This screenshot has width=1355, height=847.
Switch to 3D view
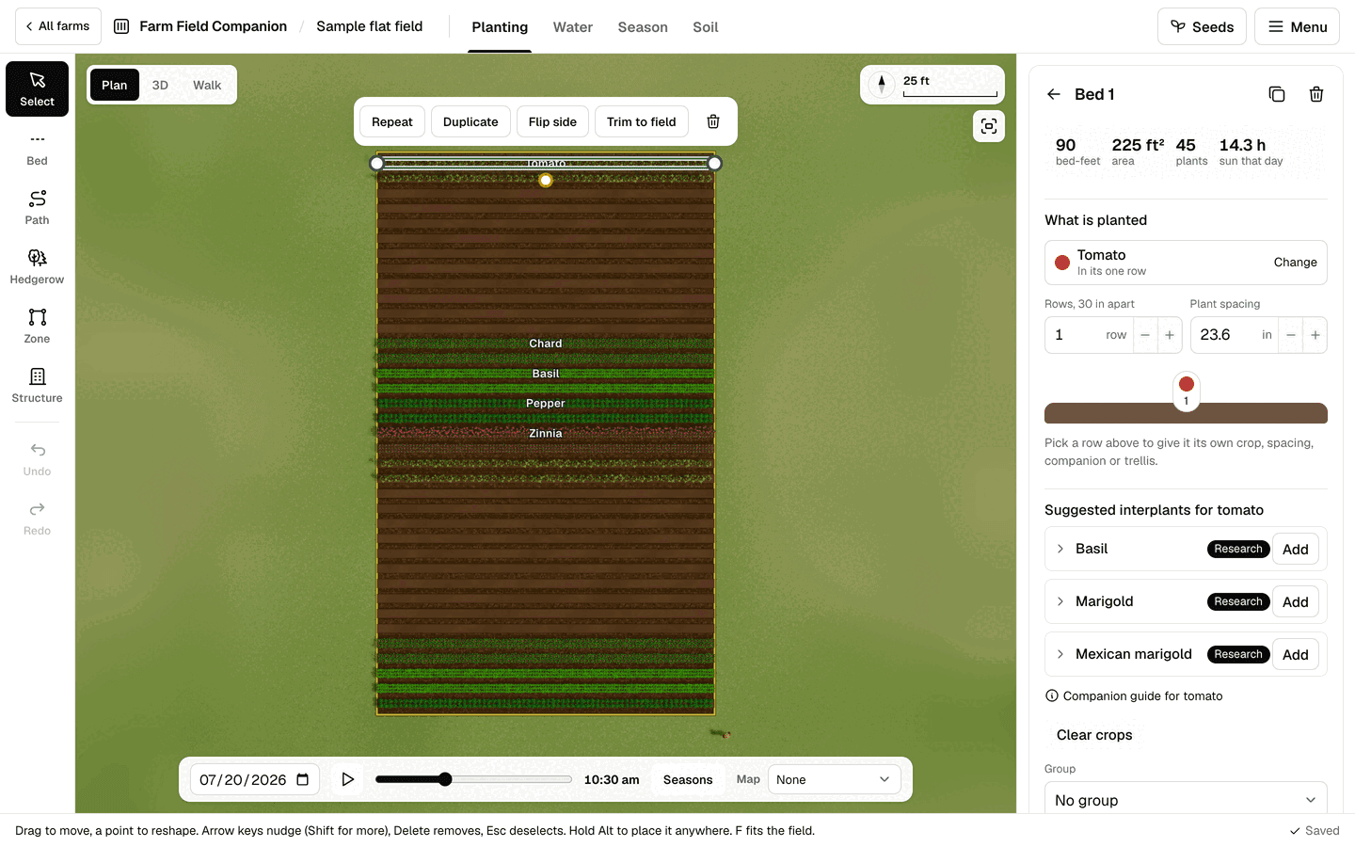point(160,85)
